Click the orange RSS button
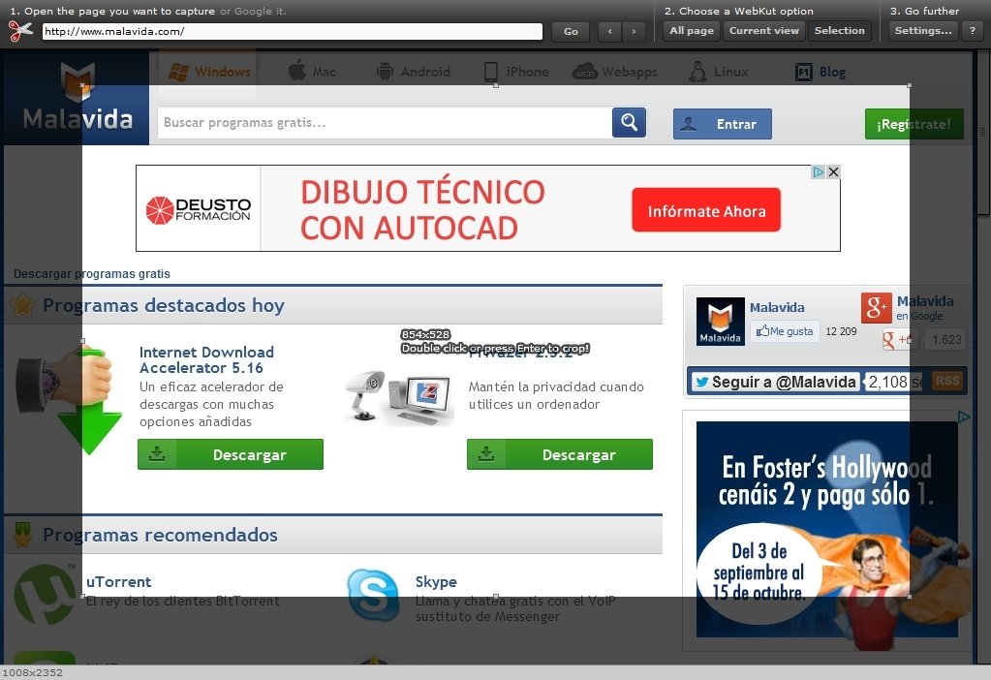991x680 pixels. pos(946,381)
